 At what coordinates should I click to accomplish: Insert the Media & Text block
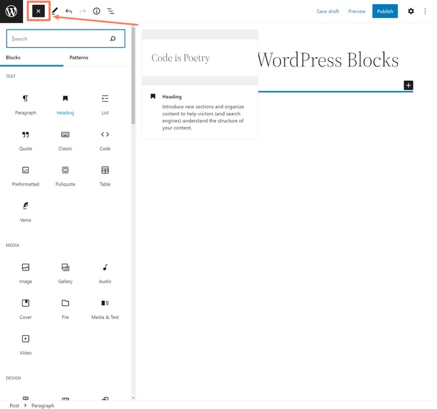[105, 307]
